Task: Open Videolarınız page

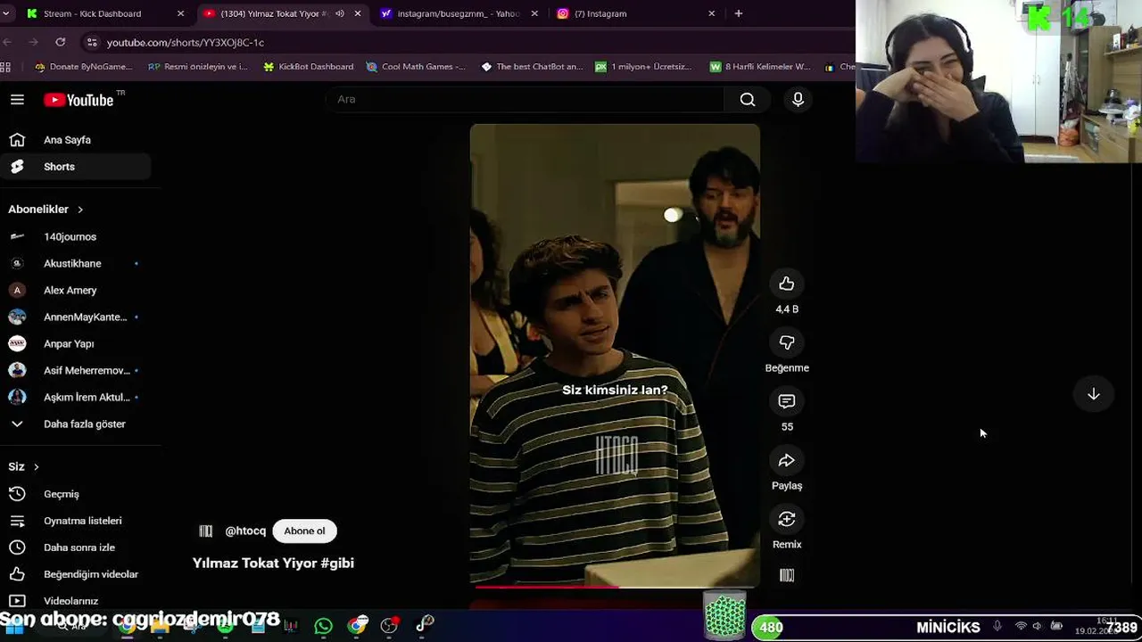Action: 76,601
